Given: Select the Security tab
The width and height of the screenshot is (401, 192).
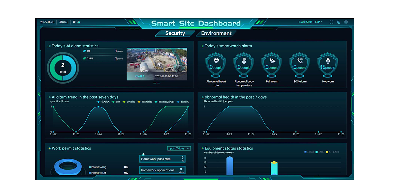Looking at the screenshot, I should click(175, 33).
